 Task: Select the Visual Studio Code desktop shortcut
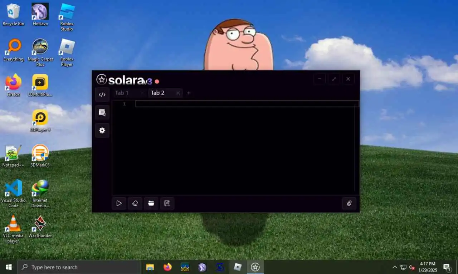pyautogui.click(x=13, y=194)
